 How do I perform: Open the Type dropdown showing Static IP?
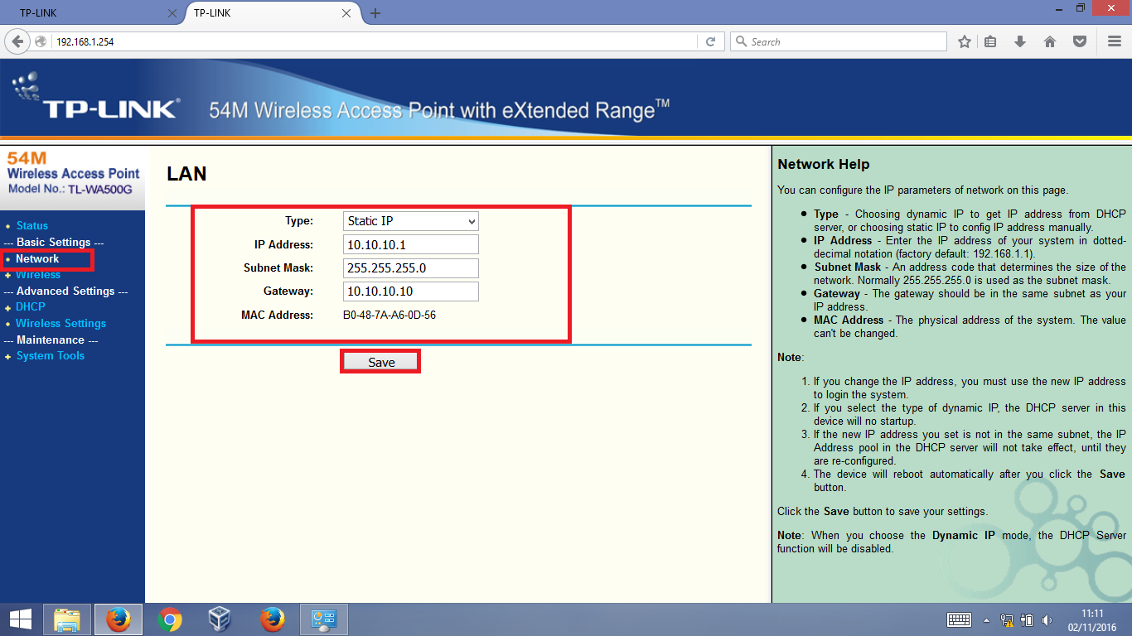point(410,221)
